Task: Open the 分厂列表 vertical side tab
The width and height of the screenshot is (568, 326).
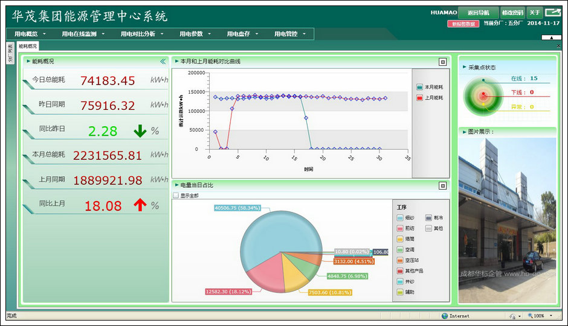Action: (10, 54)
